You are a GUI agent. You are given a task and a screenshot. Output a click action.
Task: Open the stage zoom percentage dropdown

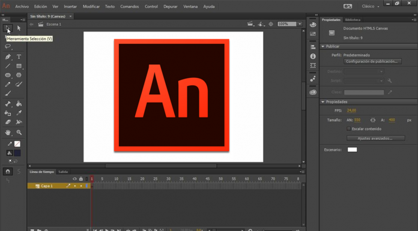point(300,24)
